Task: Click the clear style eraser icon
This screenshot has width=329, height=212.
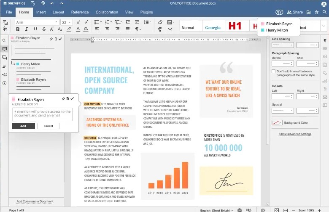Action: click(x=160, y=22)
